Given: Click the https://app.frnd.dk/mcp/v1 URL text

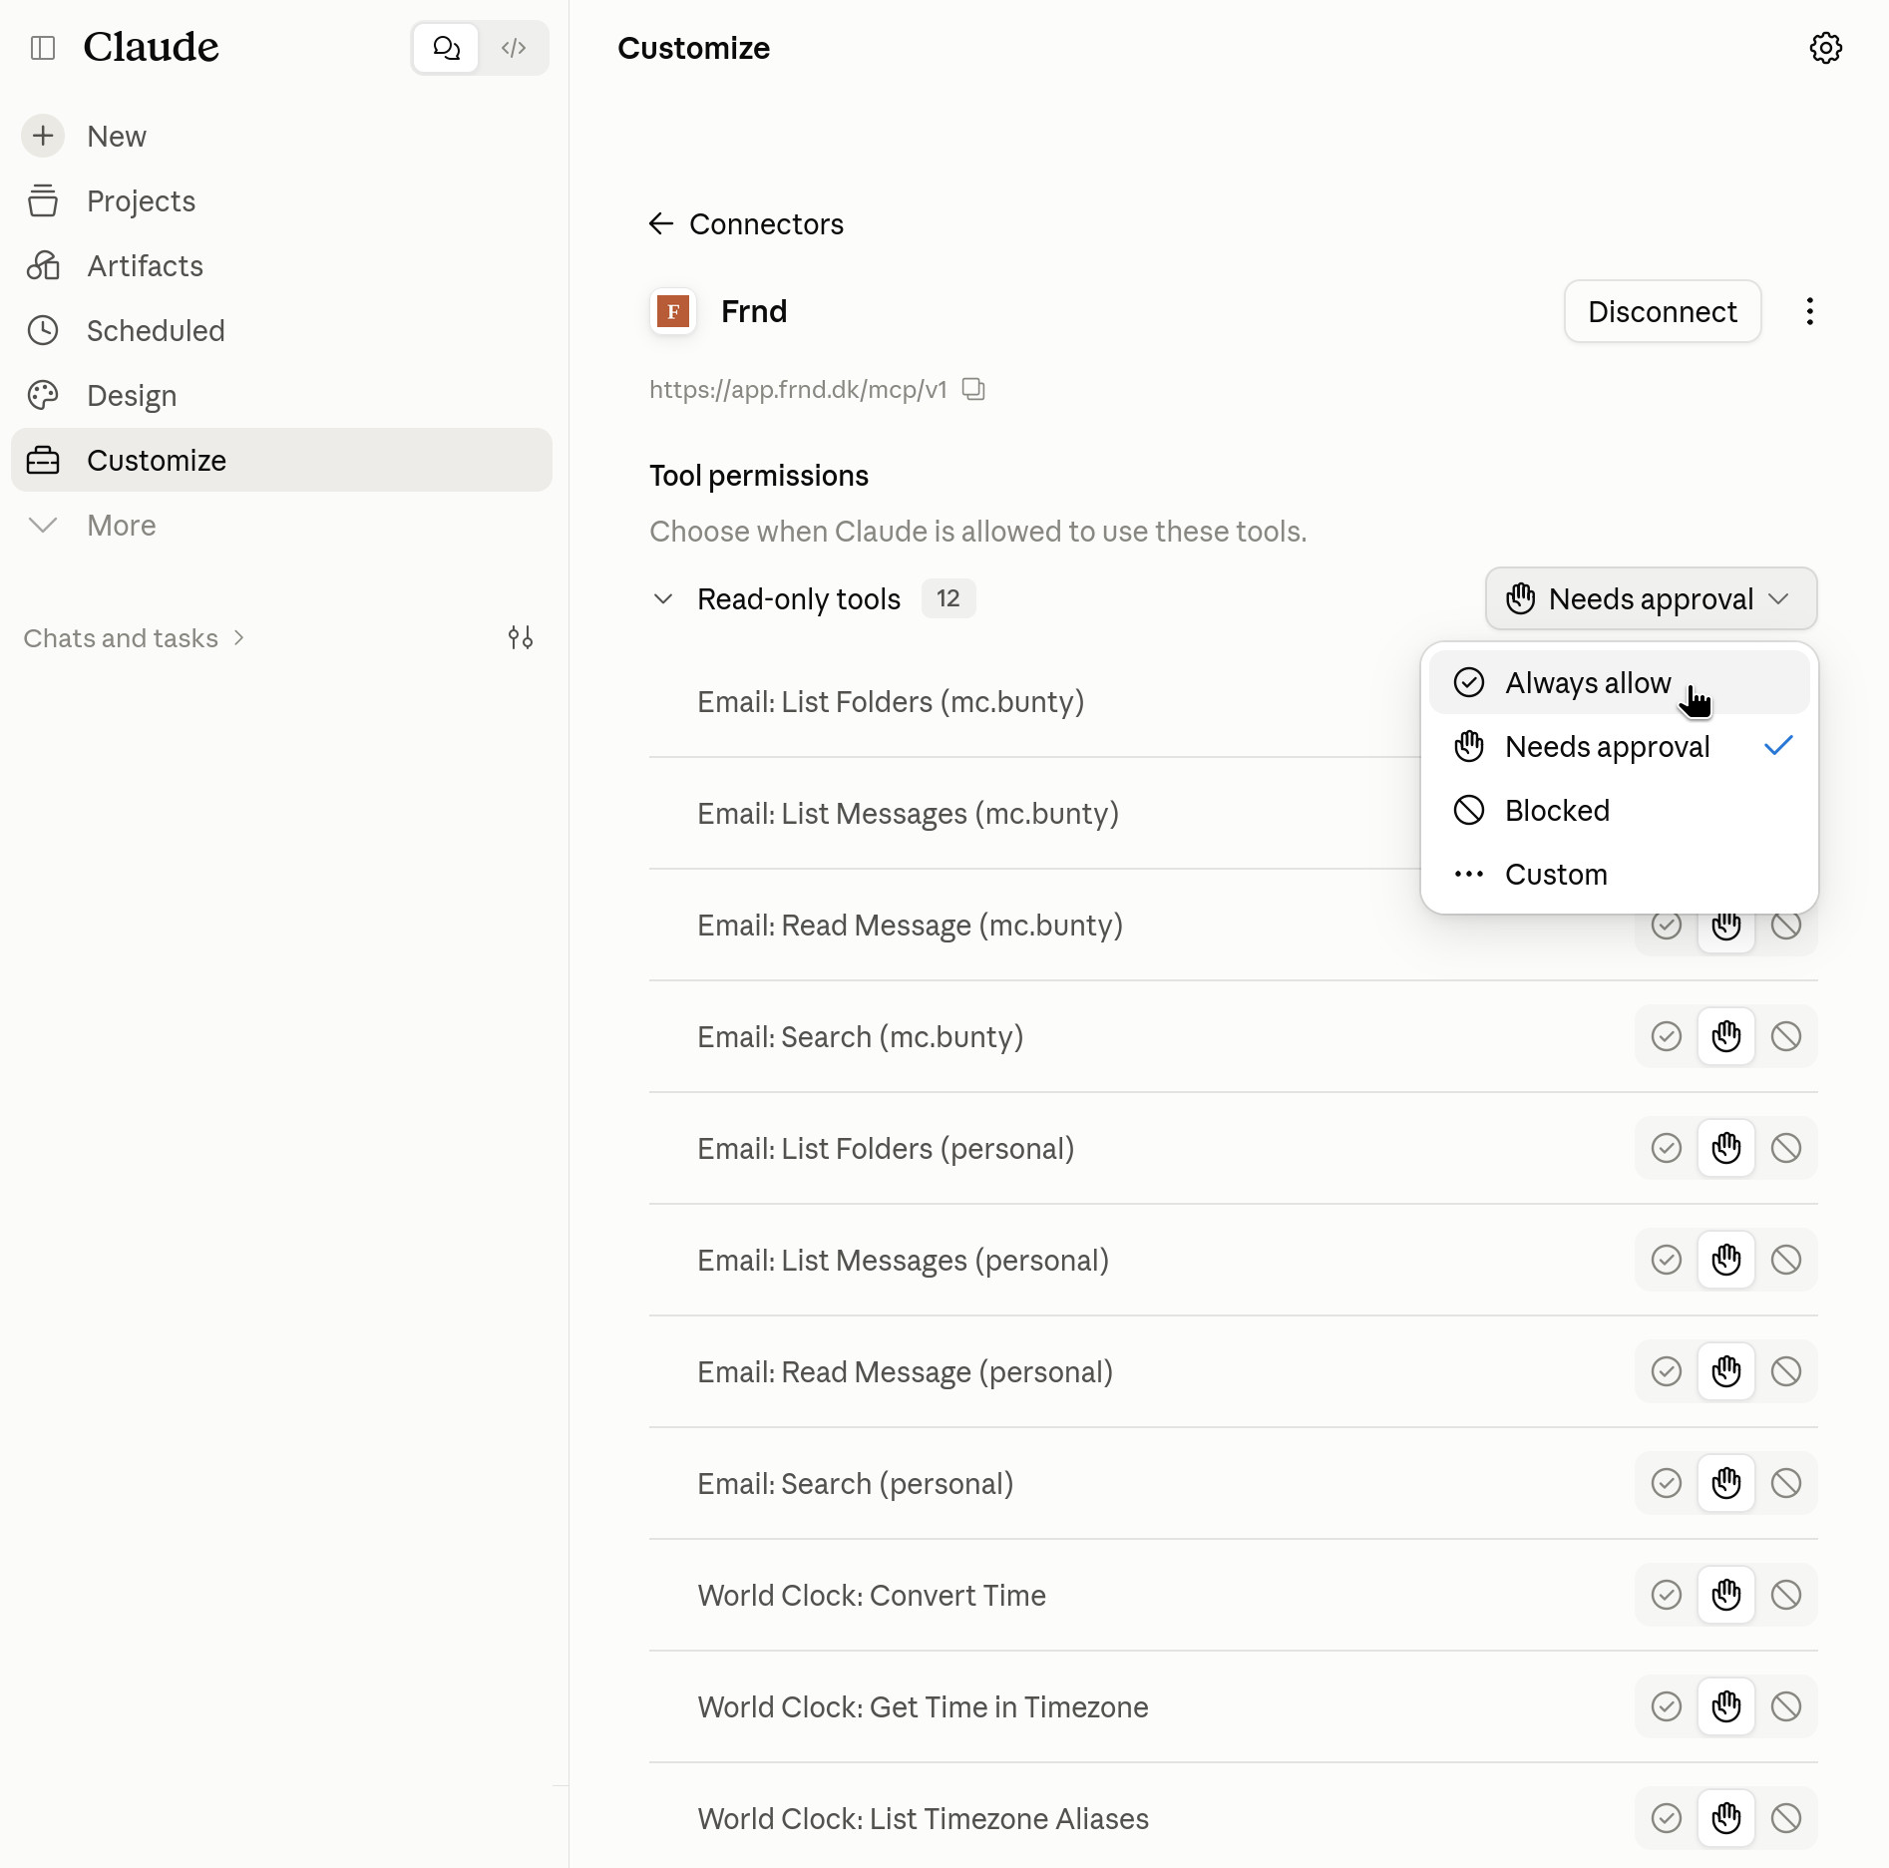Looking at the screenshot, I should pyautogui.click(x=798, y=389).
